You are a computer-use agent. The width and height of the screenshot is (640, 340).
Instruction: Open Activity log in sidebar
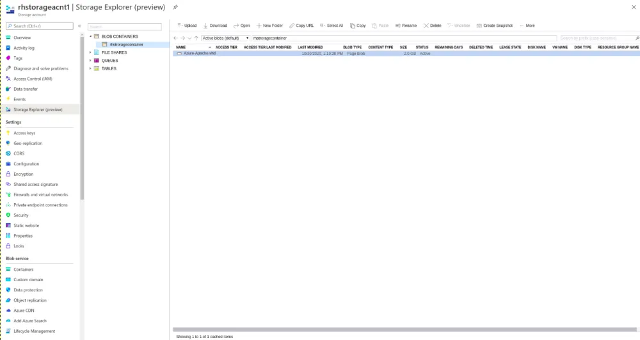point(24,48)
